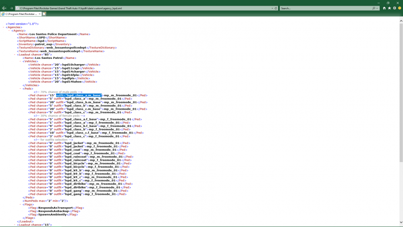
Task: Click the browser Back arrow button
Action: tap(4, 8)
